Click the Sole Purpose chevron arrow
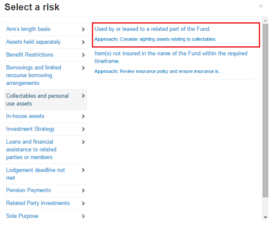 83,217
